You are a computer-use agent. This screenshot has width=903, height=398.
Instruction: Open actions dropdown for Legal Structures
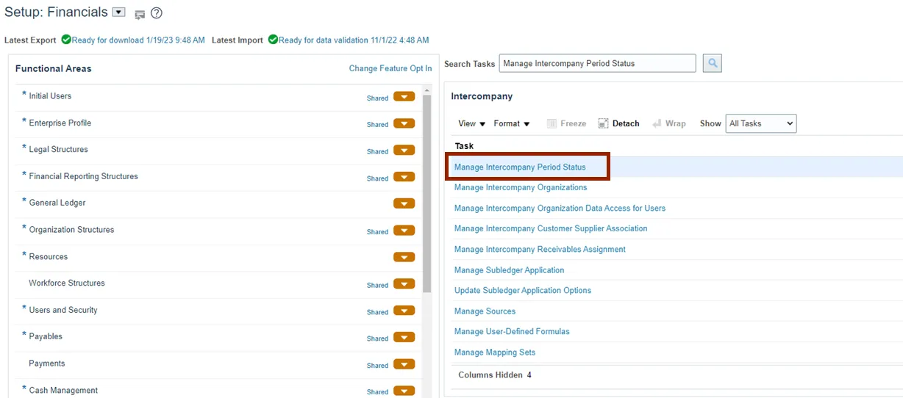tap(404, 151)
